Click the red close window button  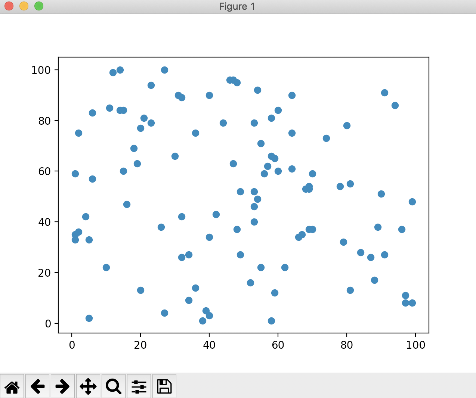[9, 6]
